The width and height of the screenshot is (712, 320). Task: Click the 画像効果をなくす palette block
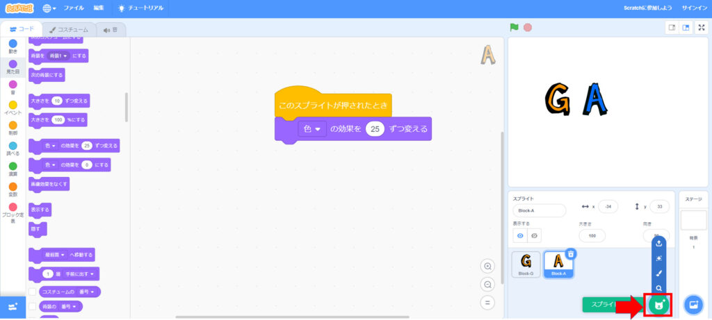point(49,184)
